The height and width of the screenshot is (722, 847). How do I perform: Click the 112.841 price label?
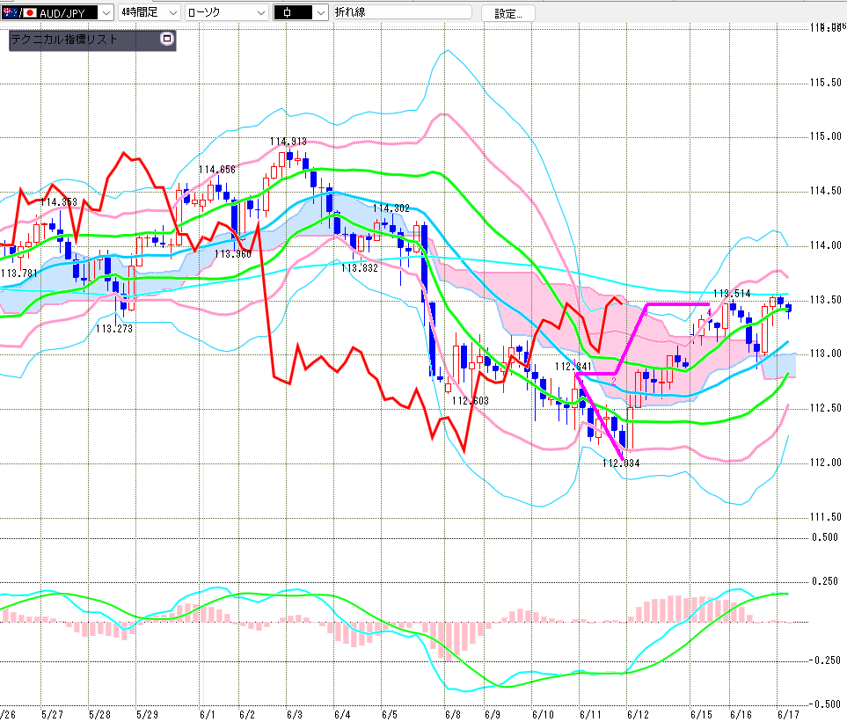[573, 367]
